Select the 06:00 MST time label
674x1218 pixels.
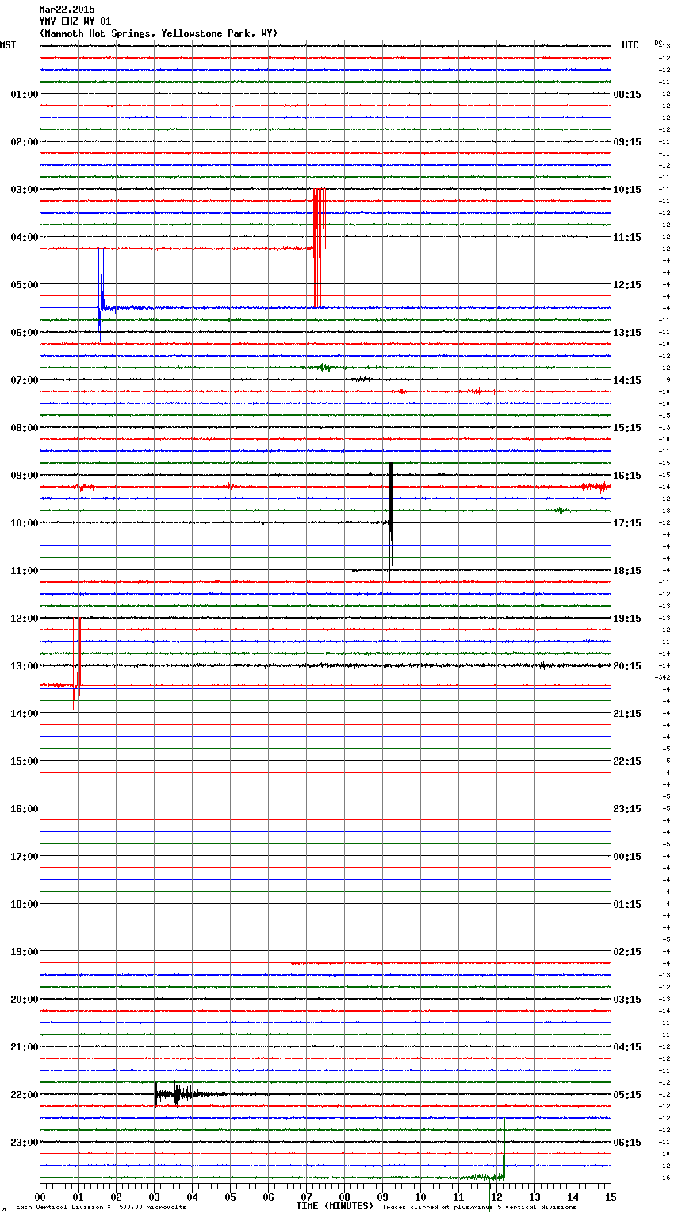click(25, 333)
